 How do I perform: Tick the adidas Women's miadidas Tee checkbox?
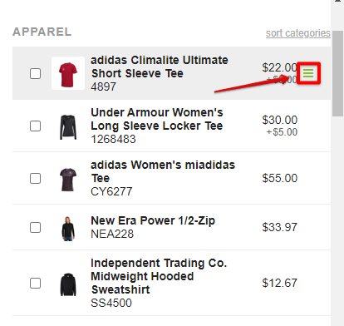(35, 178)
